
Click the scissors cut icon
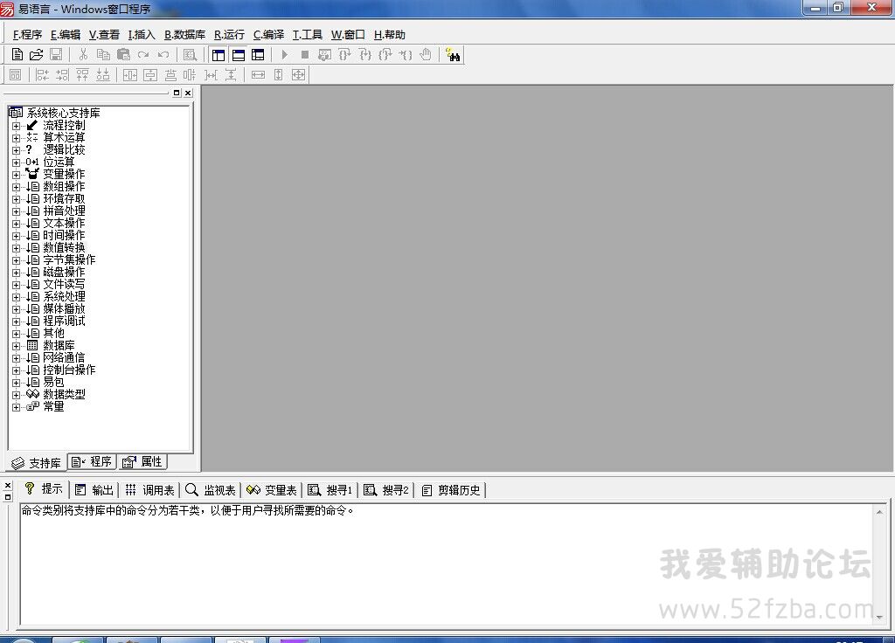[x=83, y=55]
